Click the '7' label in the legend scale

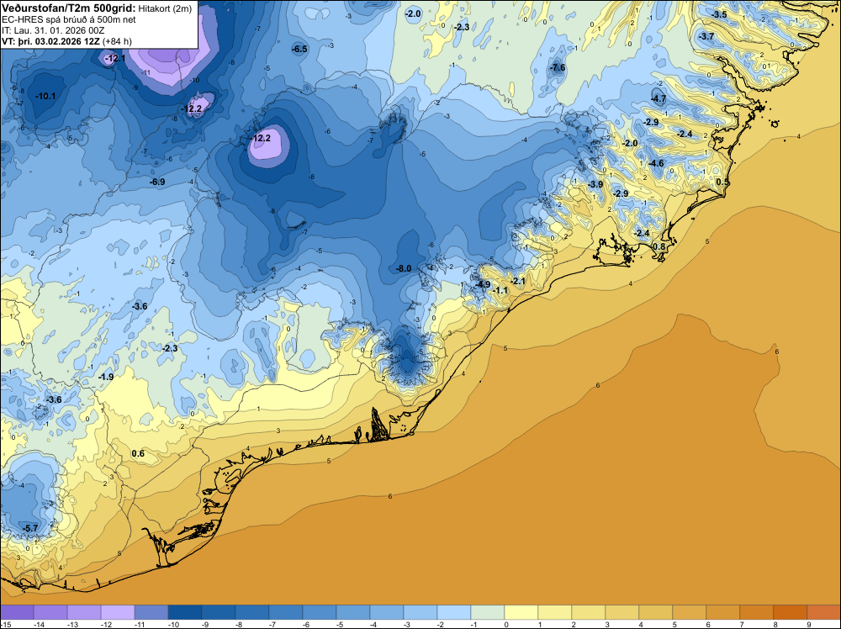point(741,624)
